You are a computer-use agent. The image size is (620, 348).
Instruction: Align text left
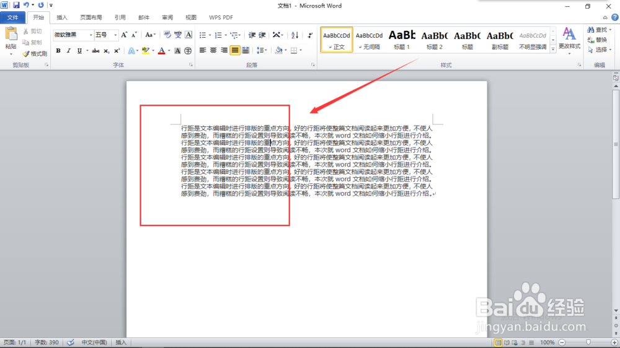coord(203,50)
